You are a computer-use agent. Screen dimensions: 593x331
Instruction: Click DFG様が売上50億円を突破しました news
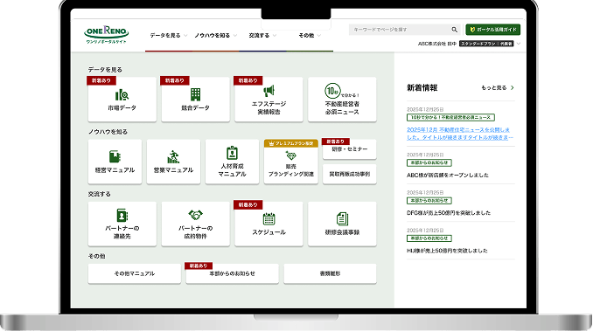pyautogui.click(x=449, y=213)
